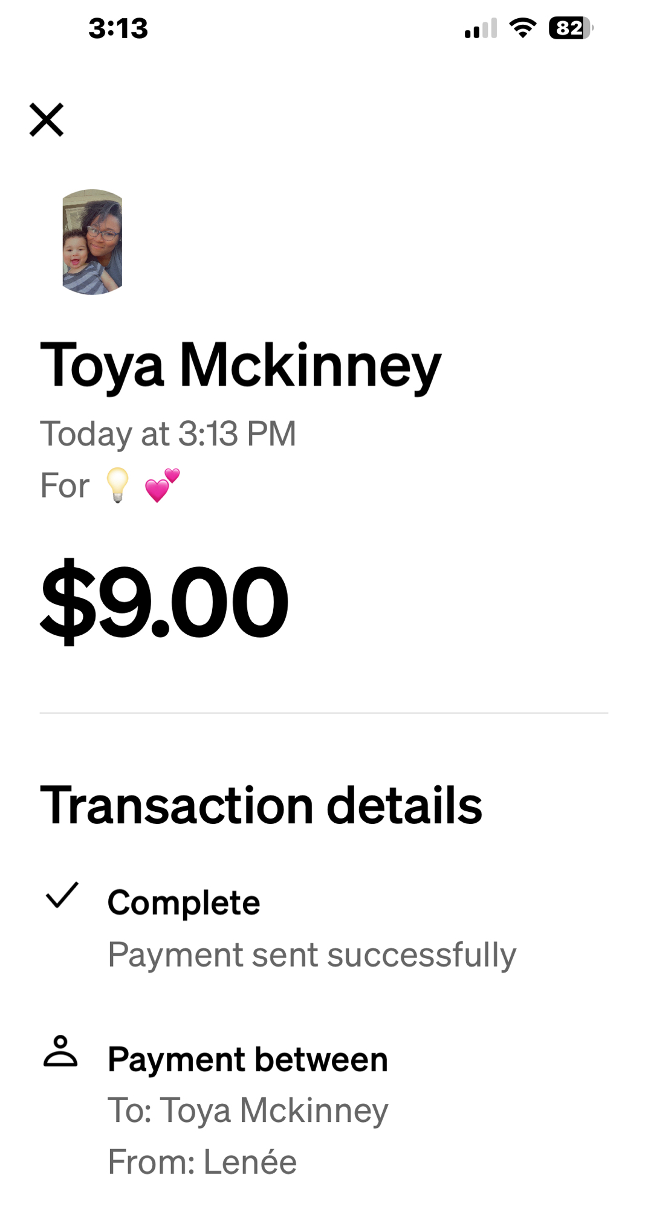Tap the battery indicator showing 82
This screenshot has width=648, height=1209.
(x=571, y=28)
